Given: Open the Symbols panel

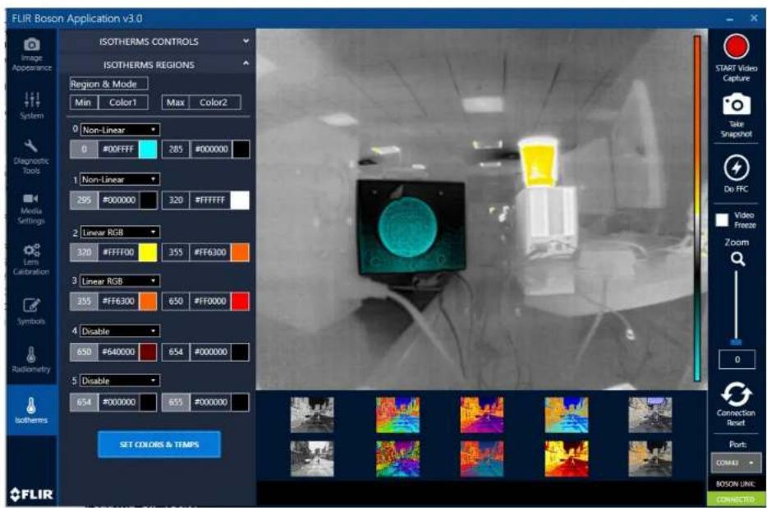Looking at the screenshot, I should click(x=31, y=311).
